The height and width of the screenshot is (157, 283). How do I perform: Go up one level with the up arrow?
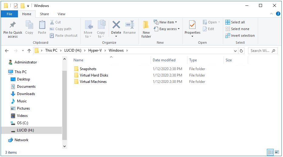[x=29, y=51]
